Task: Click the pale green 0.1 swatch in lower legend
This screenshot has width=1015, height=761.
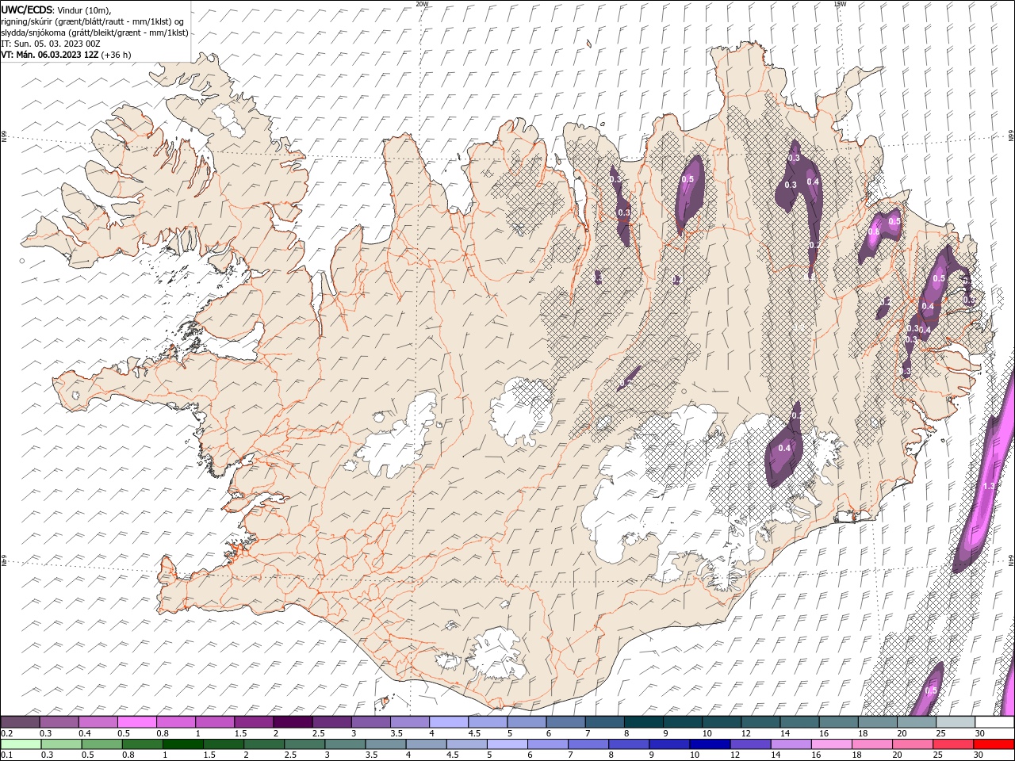Action: [x=21, y=744]
